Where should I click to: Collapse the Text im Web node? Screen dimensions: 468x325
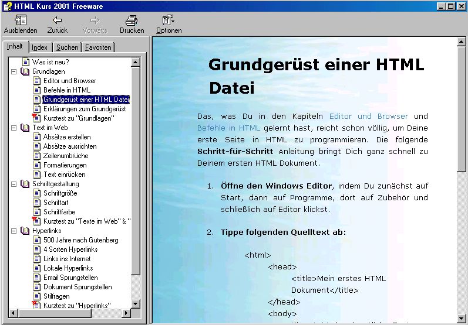[14, 128]
